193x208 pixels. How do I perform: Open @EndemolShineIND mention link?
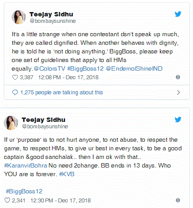click(x=134, y=68)
